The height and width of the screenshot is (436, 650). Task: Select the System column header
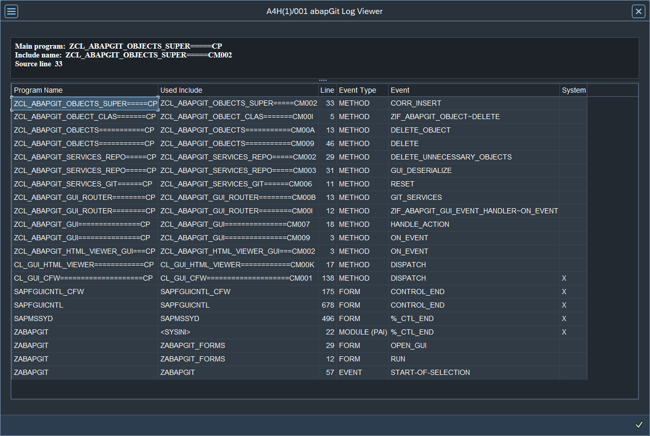(573, 90)
